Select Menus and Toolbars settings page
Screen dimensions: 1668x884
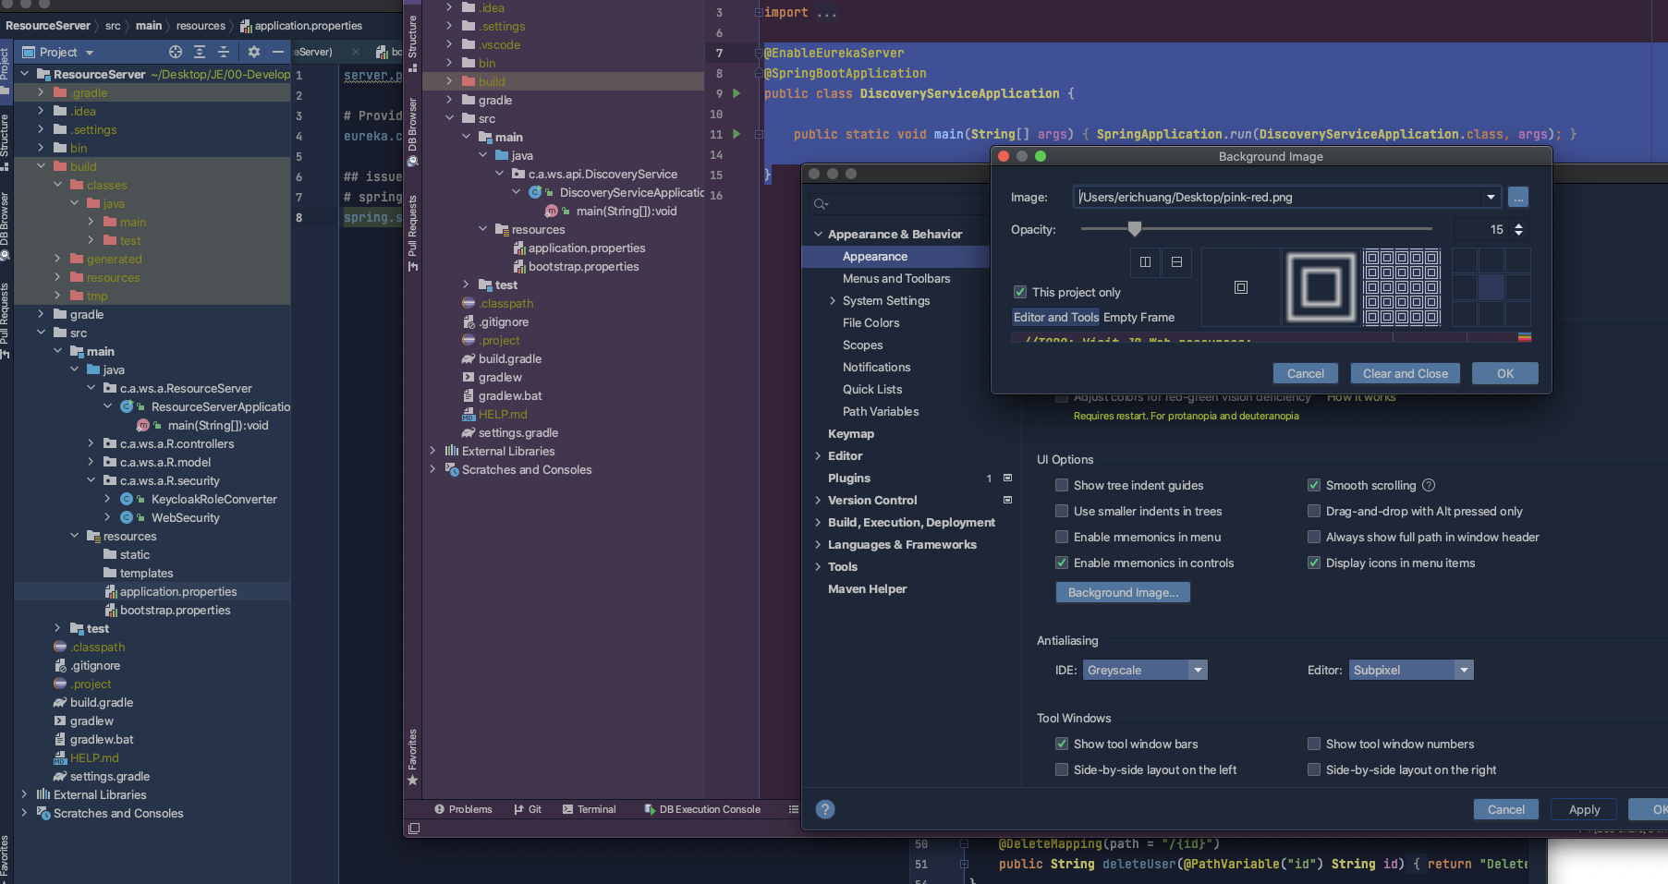[x=897, y=278]
